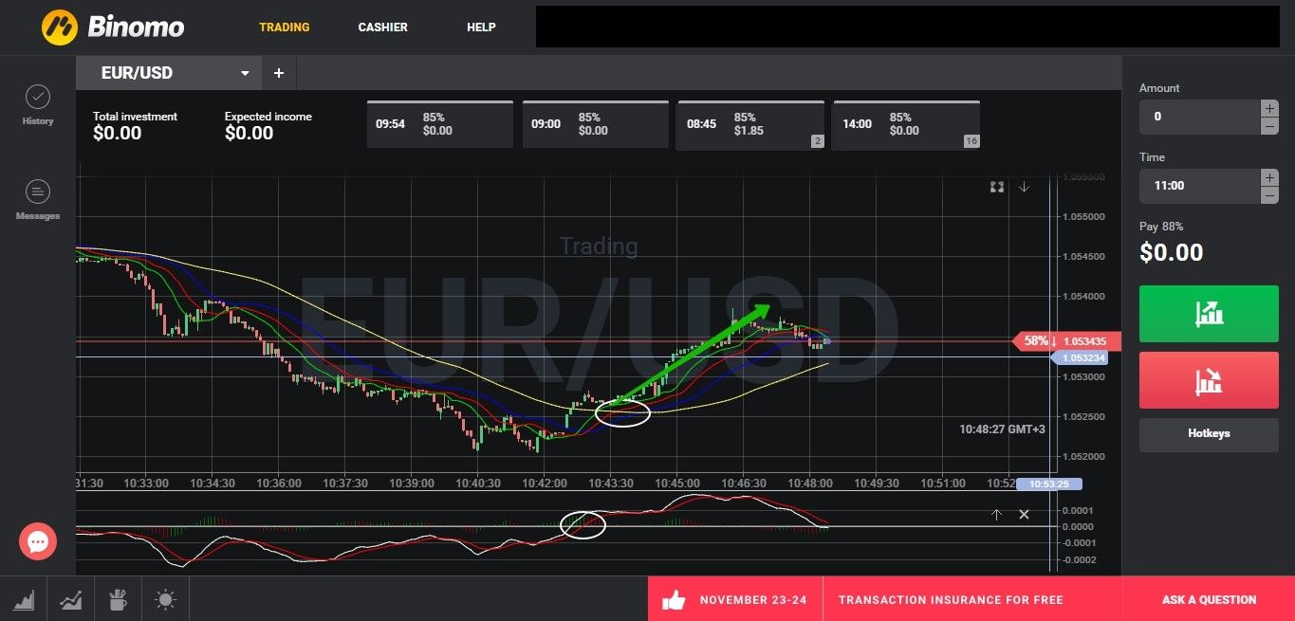Image resolution: width=1295 pixels, height=621 pixels.
Task: Click the badge 2 on the 08:45 trade card
Action: pyautogui.click(x=817, y=141)
